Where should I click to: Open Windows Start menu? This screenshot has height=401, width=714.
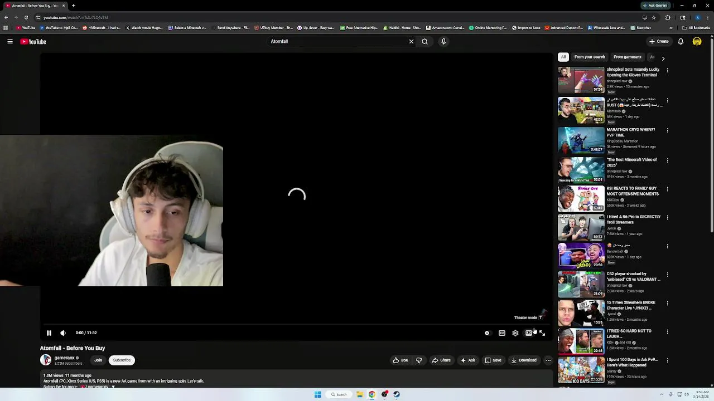coord(317,394)
